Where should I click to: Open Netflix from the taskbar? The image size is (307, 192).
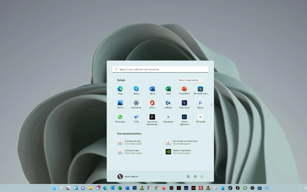click(179, 188)
